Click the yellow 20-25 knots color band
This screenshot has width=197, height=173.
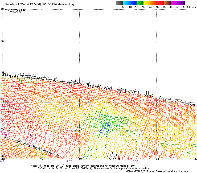click(x=147, y=3)
